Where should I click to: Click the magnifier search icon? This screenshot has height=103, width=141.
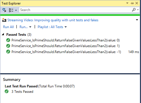point(134,10)
